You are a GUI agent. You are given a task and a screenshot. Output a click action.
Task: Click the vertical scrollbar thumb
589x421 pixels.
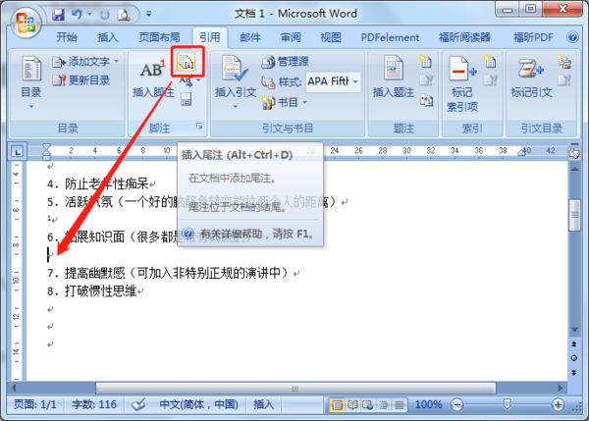point(574,215)
